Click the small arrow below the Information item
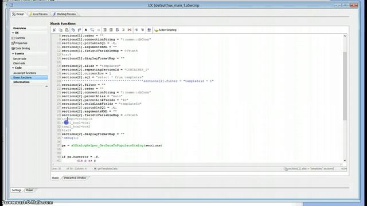The height and width of the screenshot is (206, 367). point(46,86)
